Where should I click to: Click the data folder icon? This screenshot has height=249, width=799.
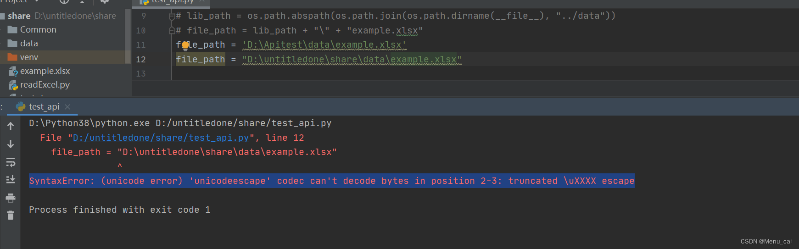click(12, 43)
